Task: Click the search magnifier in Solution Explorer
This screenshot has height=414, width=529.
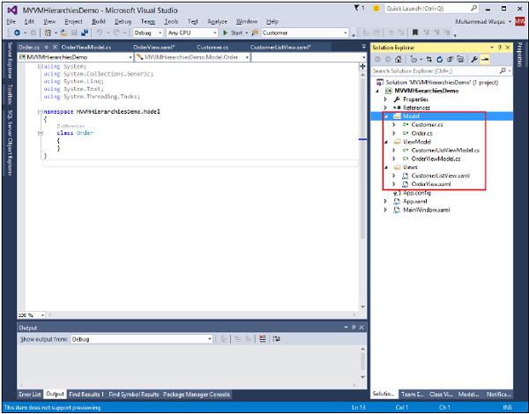Action: click(x=503, y=70)
